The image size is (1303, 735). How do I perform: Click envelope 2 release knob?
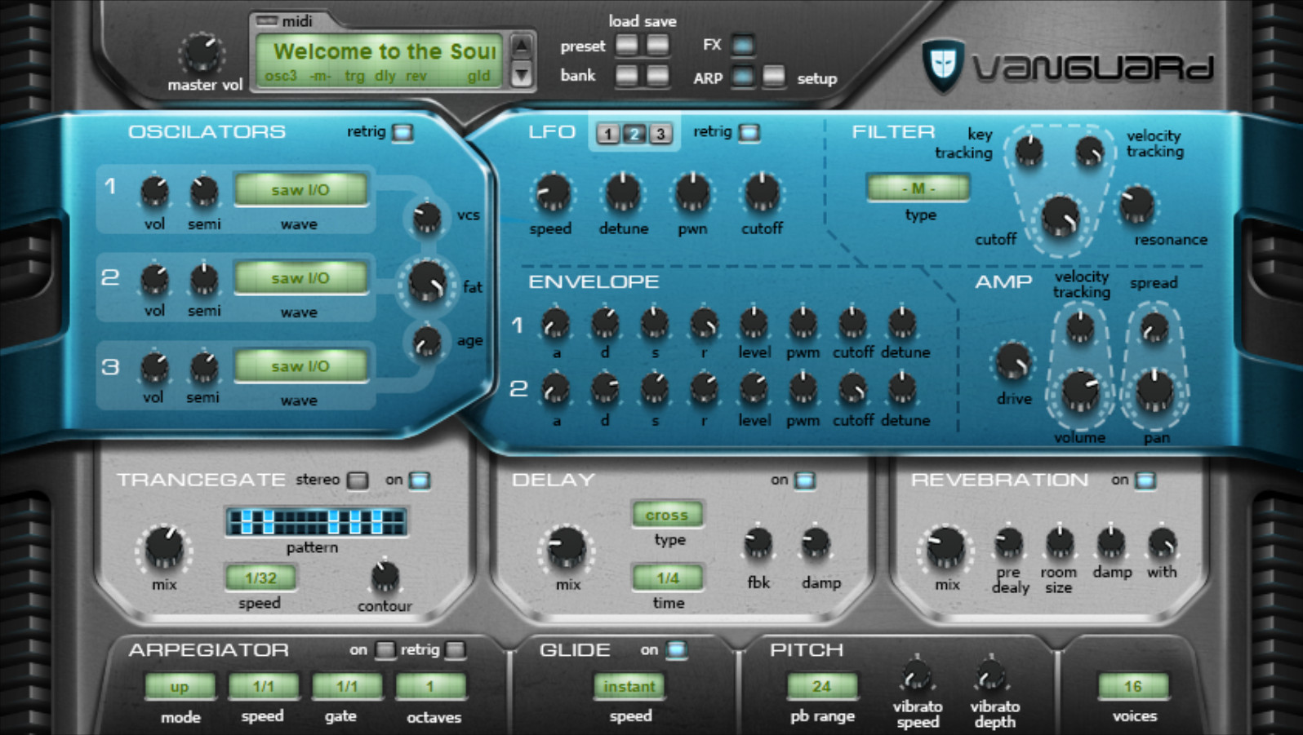click(x=704, y=390)
